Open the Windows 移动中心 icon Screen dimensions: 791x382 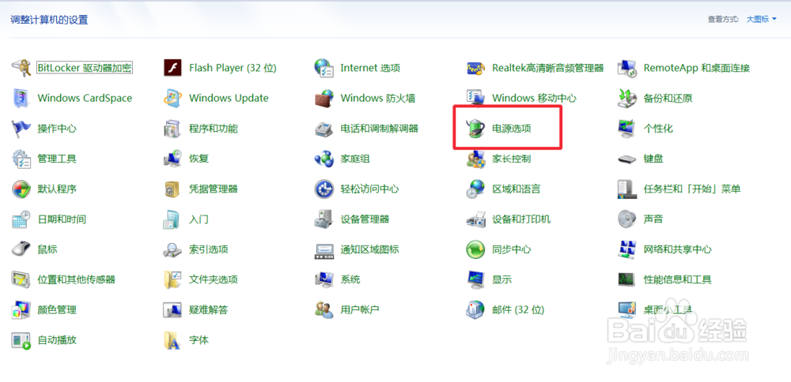pyautogui.click(x=475, y=98)
